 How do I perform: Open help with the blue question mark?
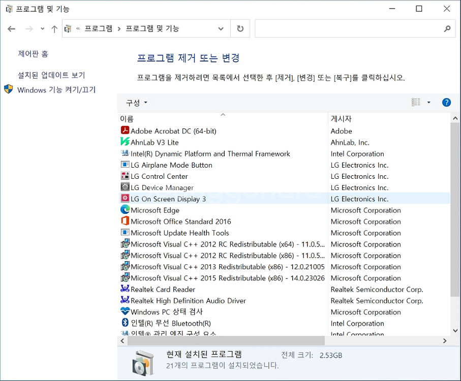point(446,102)
